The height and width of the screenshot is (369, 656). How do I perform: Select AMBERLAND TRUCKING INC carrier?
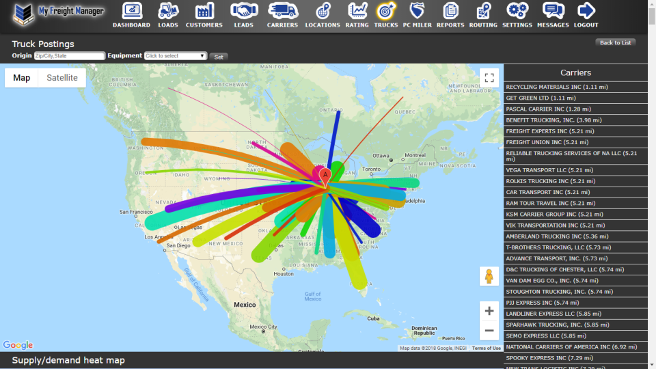coord(575,236)
